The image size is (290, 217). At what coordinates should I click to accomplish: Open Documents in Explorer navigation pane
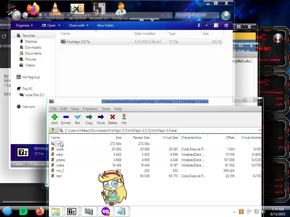coord(33,53)
